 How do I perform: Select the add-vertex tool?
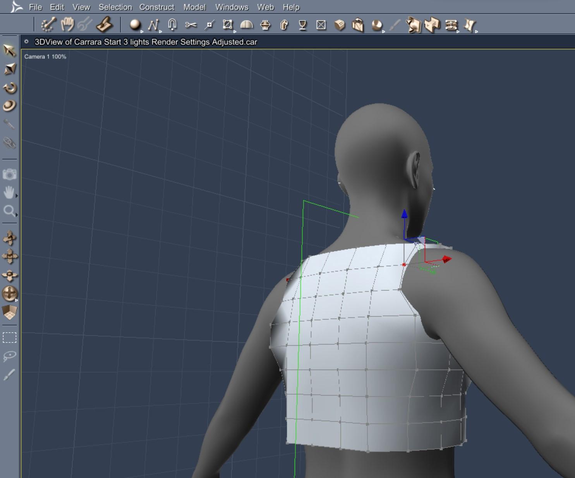pos(209,25)
